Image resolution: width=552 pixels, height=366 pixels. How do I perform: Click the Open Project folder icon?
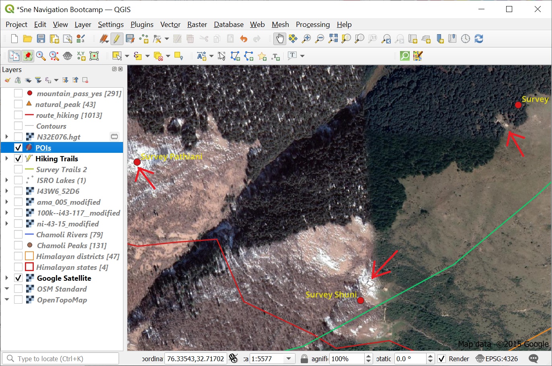(28, 39)
